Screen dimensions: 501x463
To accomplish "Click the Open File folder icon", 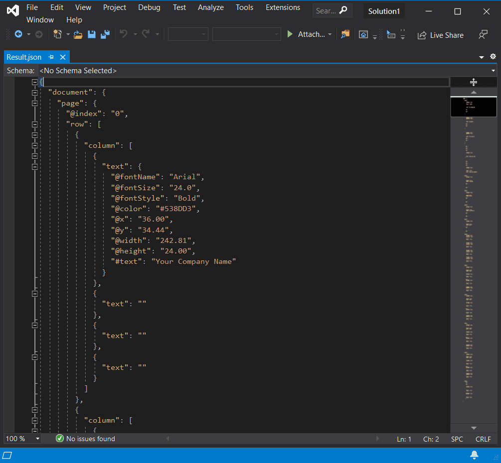I will click(x=78, y=34).
